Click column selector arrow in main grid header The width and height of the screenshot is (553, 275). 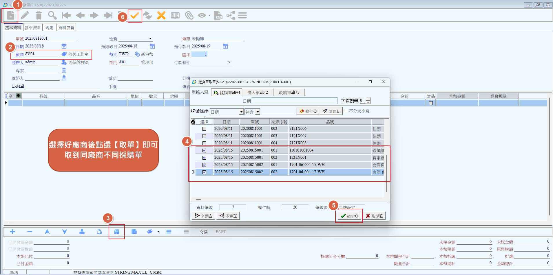click(x=19, y=96)
